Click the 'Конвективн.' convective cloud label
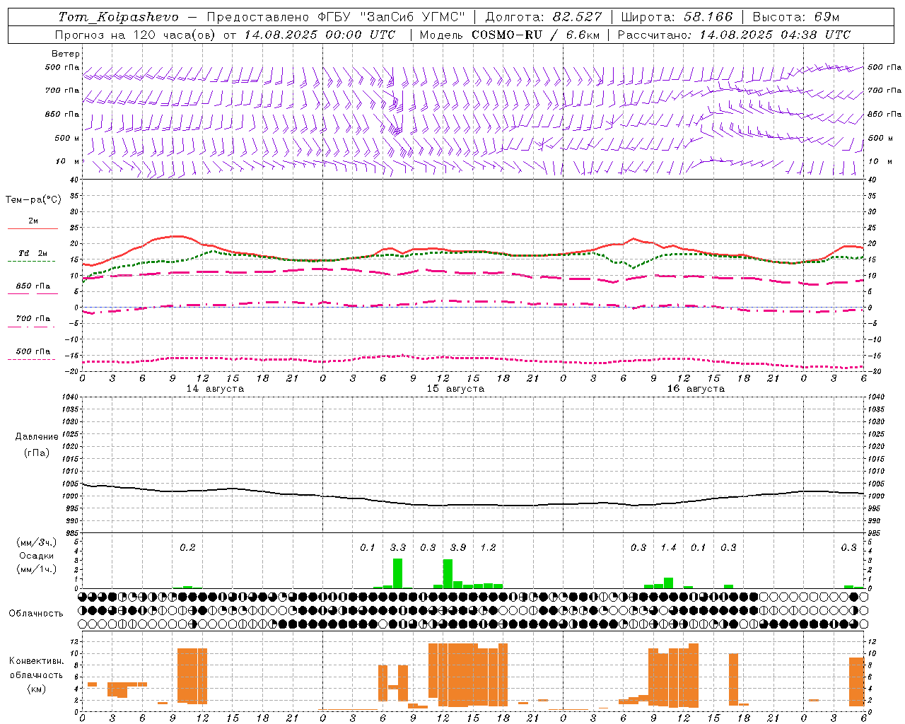 click(x=37, y=661)
